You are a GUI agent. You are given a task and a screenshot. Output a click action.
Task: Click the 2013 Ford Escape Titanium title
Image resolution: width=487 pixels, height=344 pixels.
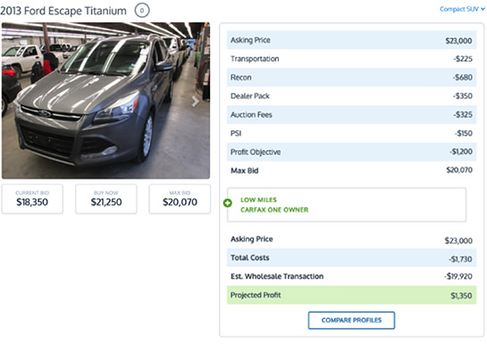click(63, 11)
